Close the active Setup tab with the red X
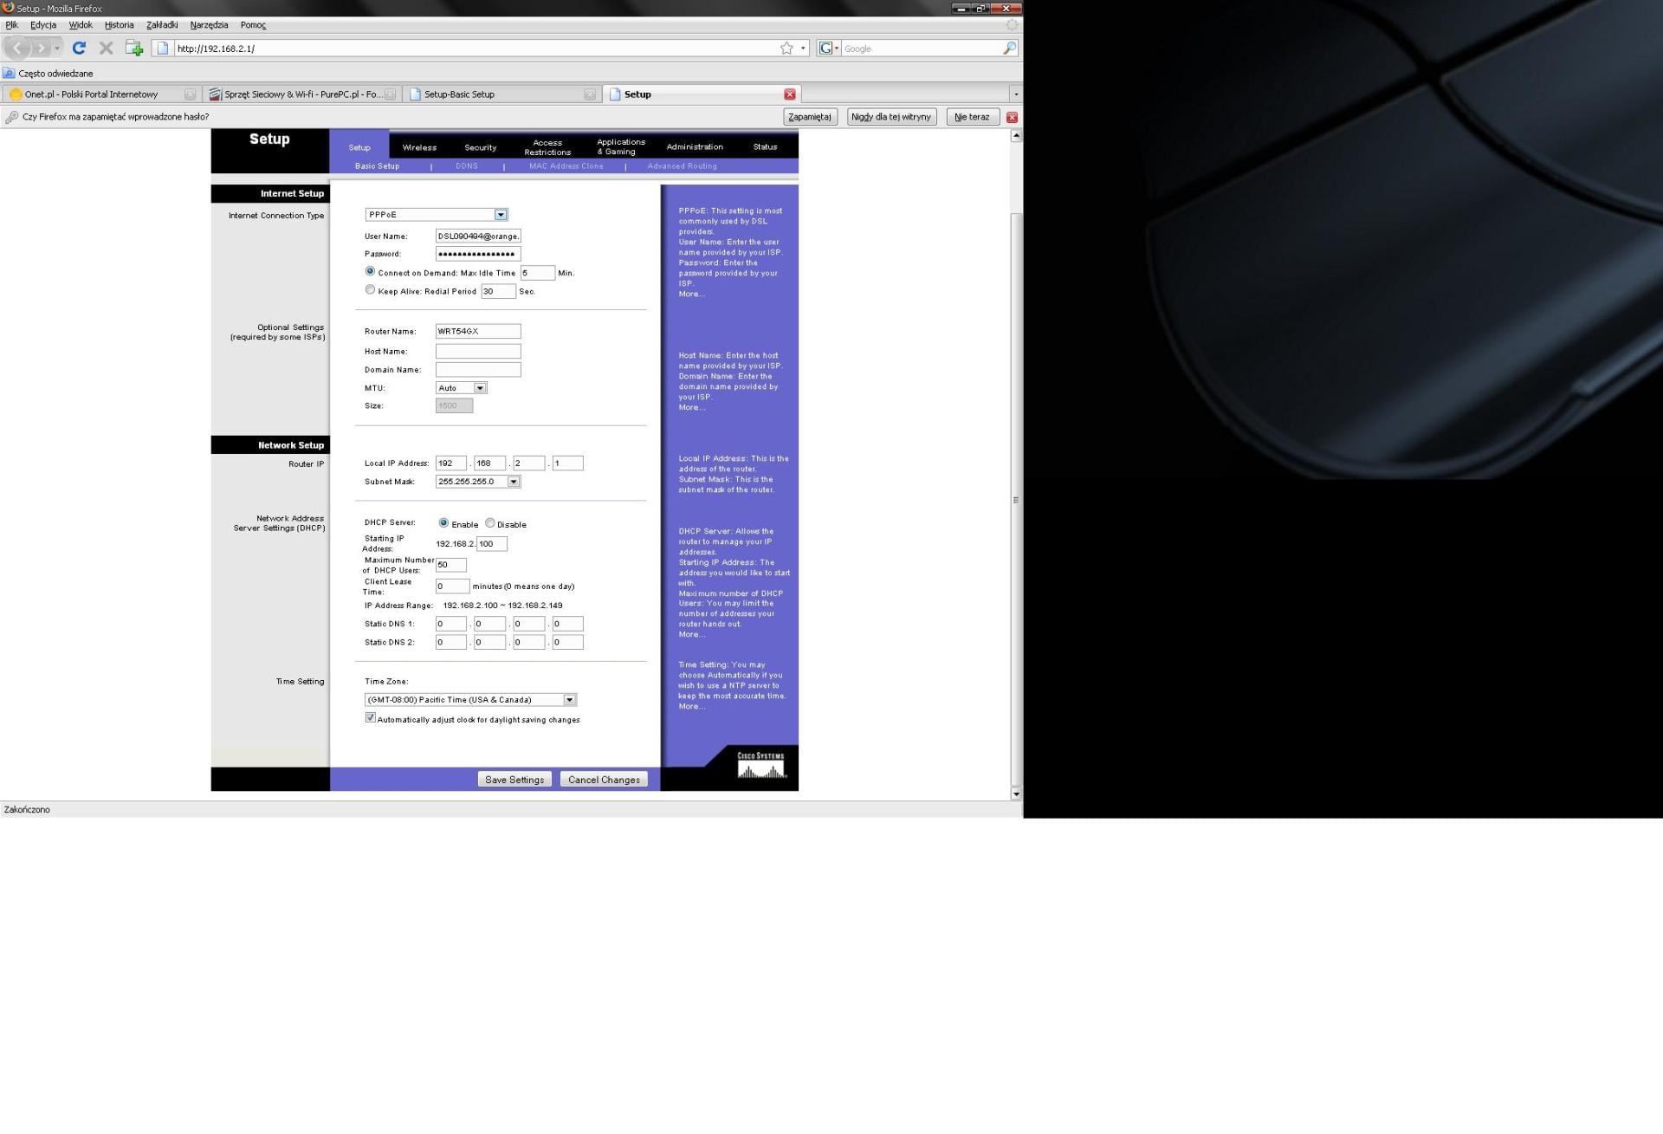Image resolution: width=1663 pixels, height=1134 pixels. pyautogui.click(x=789, y=94)
